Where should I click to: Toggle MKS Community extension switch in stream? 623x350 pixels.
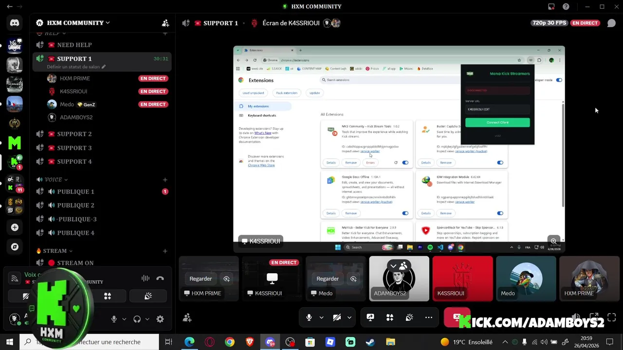(x=405, y=163)
